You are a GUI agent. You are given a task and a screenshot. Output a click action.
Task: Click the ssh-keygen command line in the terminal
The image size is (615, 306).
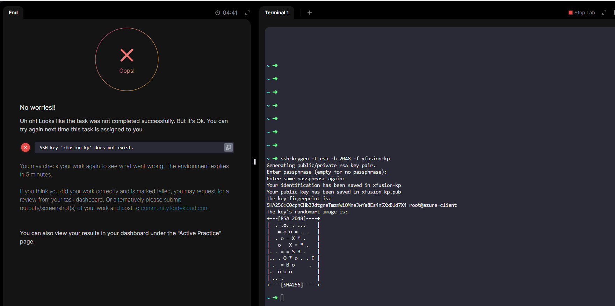335,159
